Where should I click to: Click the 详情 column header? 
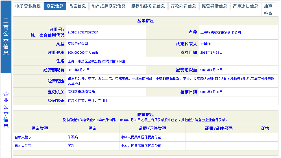point(265,128)
